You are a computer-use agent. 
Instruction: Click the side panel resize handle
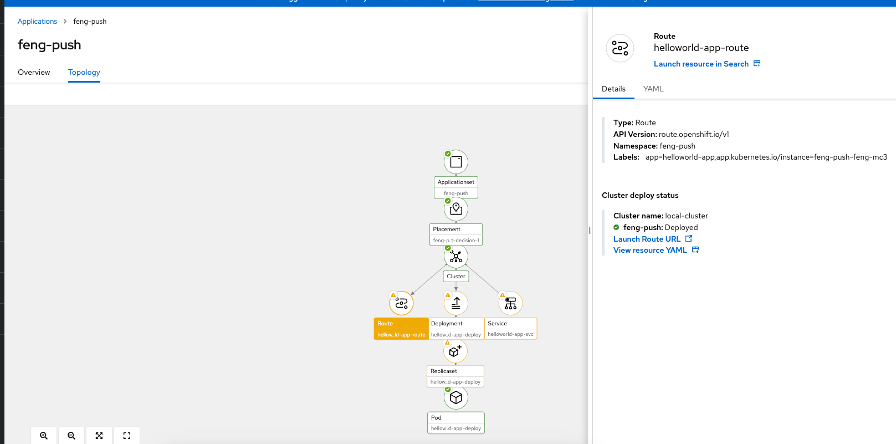point(590,231)
